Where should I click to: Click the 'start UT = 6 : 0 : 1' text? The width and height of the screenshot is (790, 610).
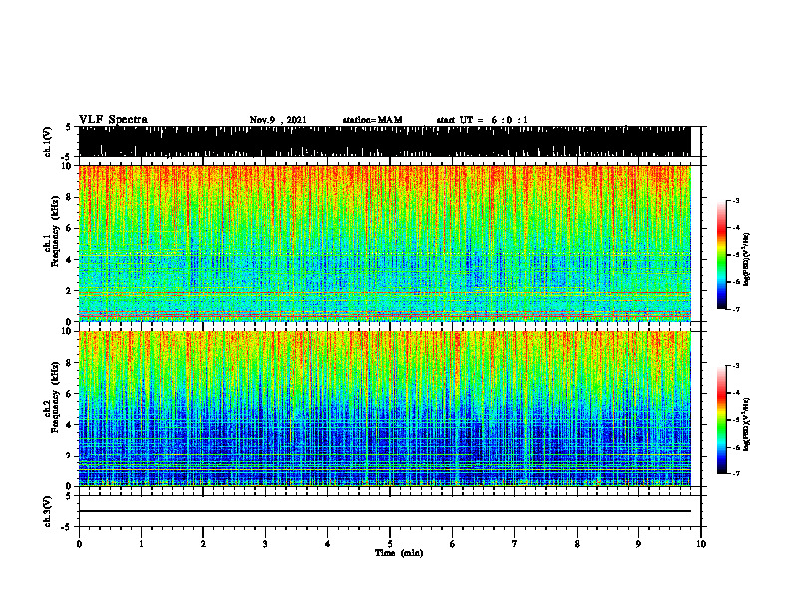482,120
